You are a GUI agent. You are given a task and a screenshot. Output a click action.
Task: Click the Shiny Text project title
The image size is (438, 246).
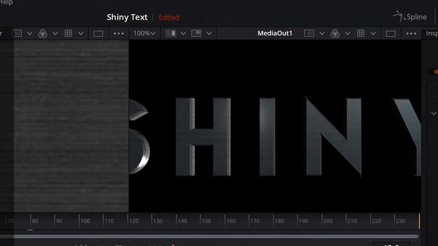[127, 17]
